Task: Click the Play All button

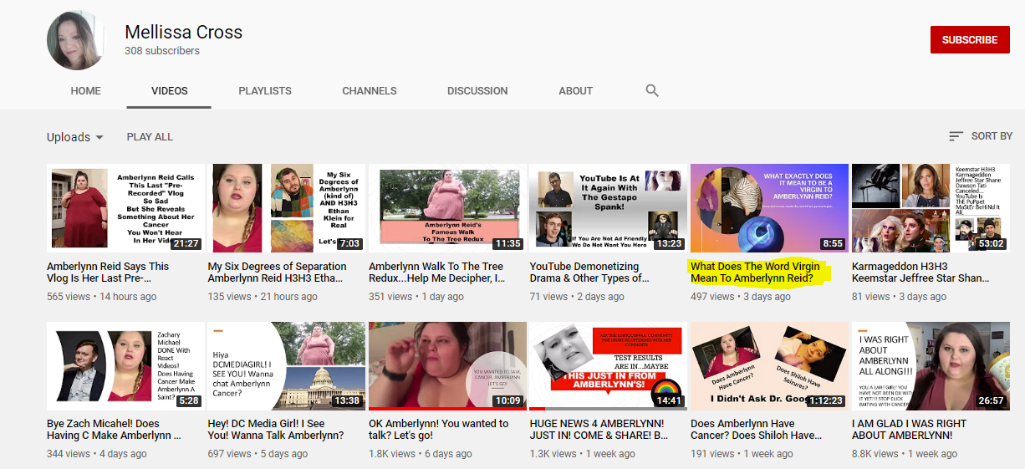Action: tap(150, 136)
